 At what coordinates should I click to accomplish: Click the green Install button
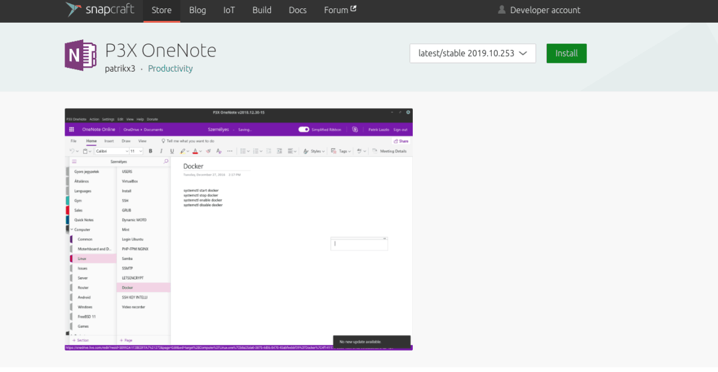[x=566, y=53]
